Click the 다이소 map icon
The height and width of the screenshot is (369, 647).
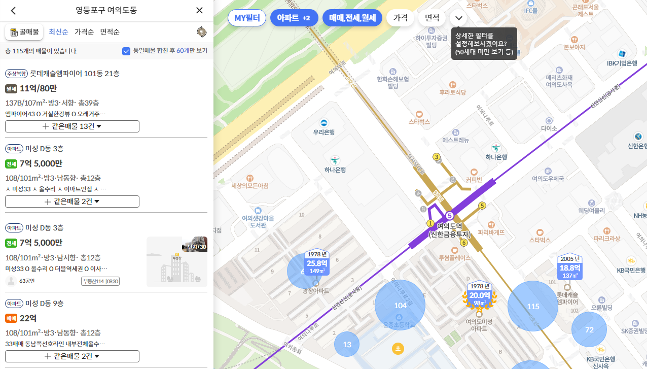pyautogui.click(x=549, y=121)
